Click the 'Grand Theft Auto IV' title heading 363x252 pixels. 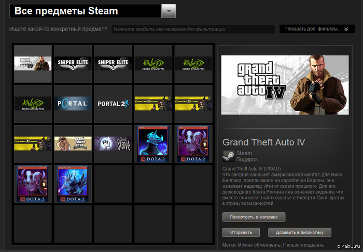[x=263, y=142]
